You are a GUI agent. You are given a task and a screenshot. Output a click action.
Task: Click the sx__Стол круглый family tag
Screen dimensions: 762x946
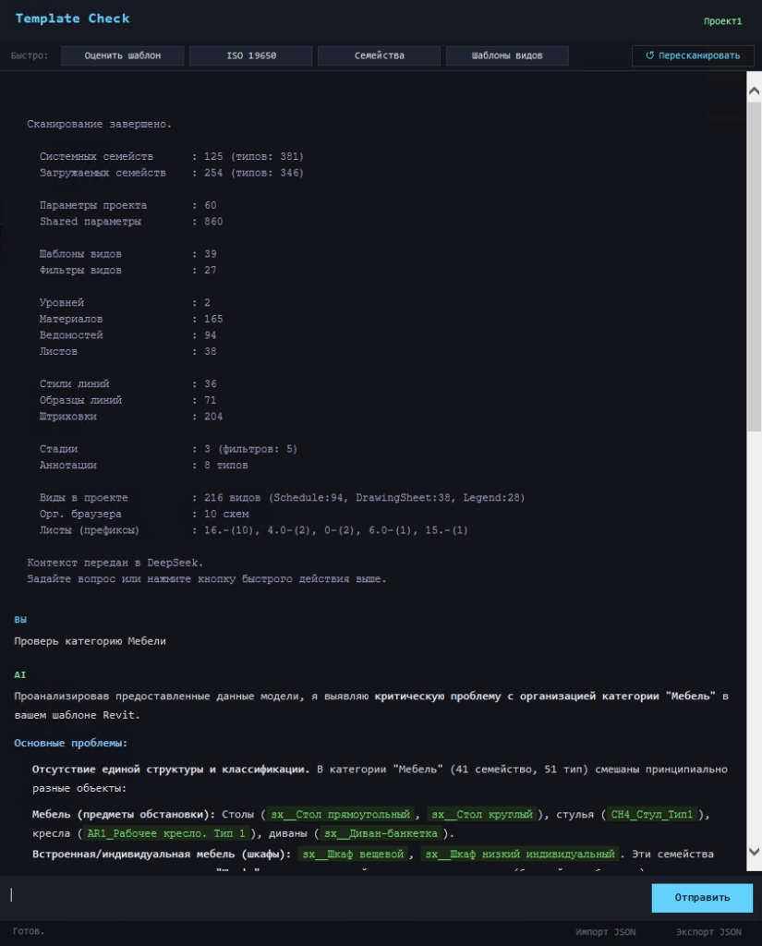[483, 815]
